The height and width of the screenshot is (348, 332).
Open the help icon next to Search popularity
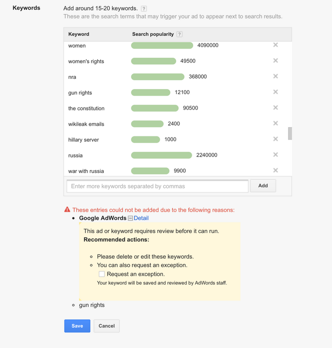point(179,34)
